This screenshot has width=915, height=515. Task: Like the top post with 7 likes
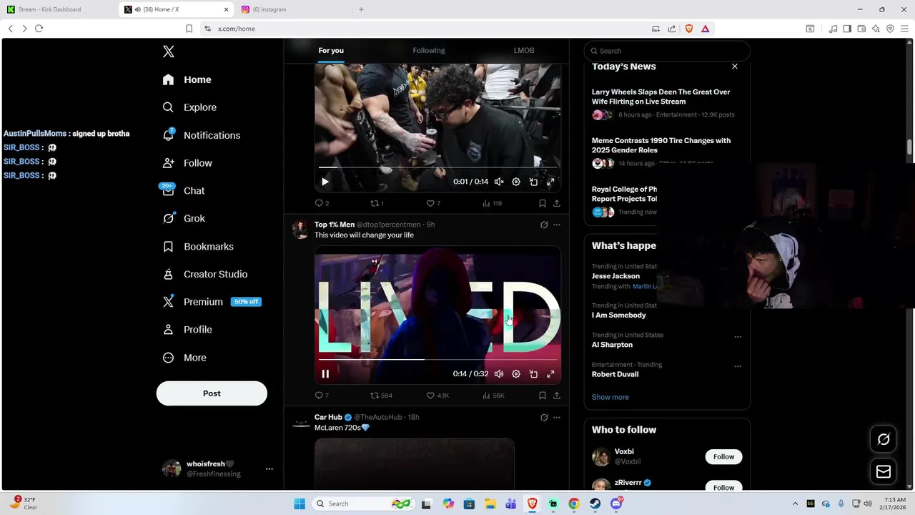point(433,203)
